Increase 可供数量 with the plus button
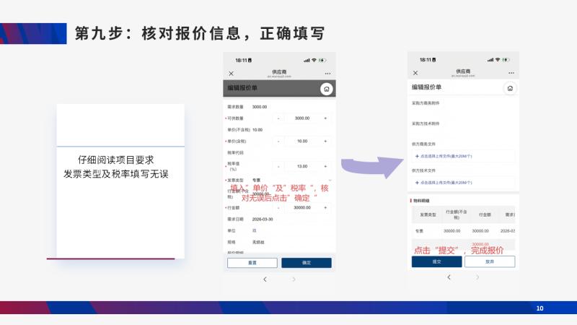The image size is (577, 325). (x=325, y=118)
